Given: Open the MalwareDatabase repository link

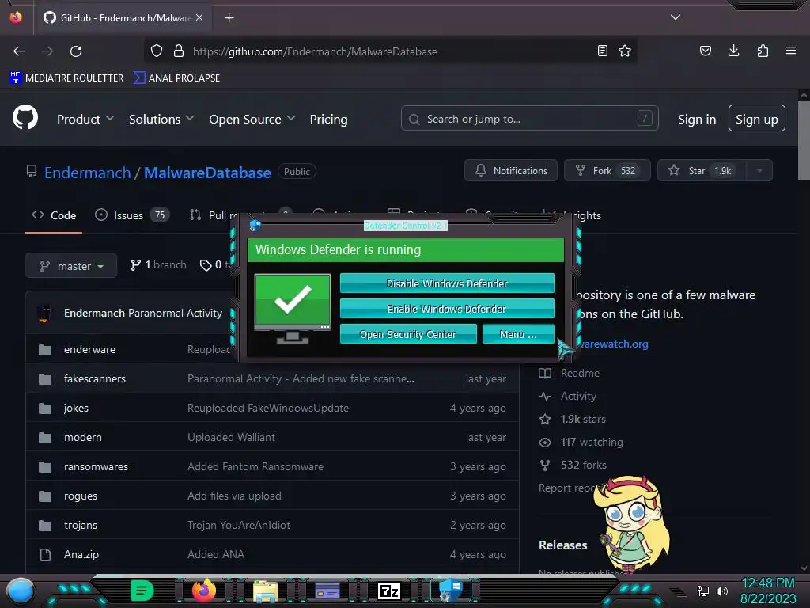Looking at the screenshot, I should pos(207,172).
